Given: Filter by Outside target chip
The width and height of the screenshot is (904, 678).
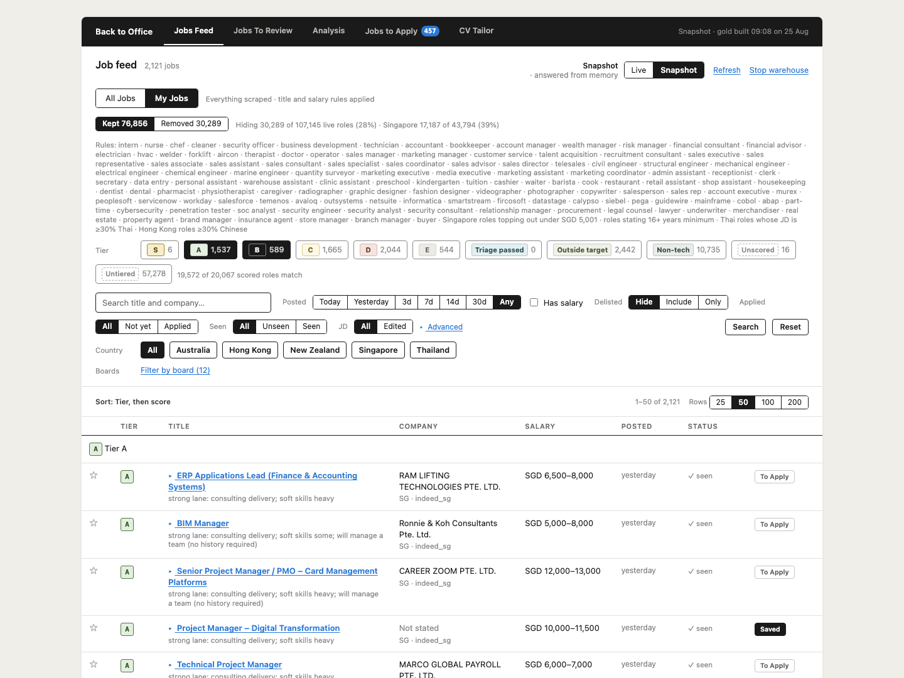Looking at the screenshot, I should (595, 250).
